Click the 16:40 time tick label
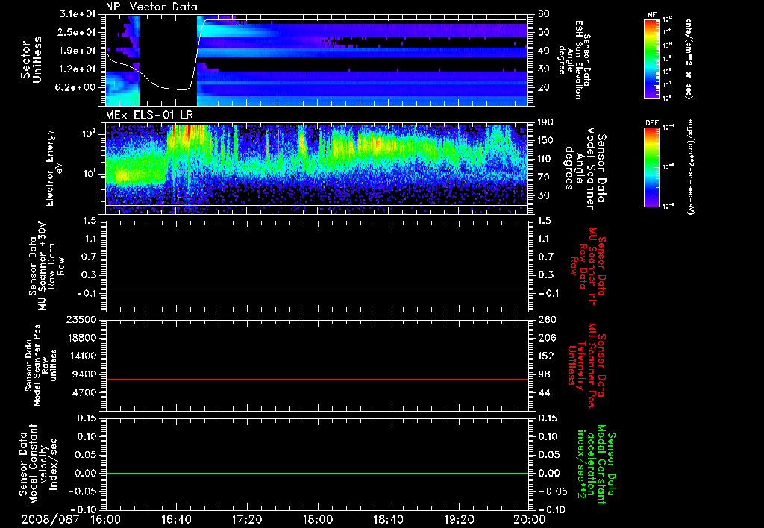This screenshot has width=764, height=528. [176, 519]
